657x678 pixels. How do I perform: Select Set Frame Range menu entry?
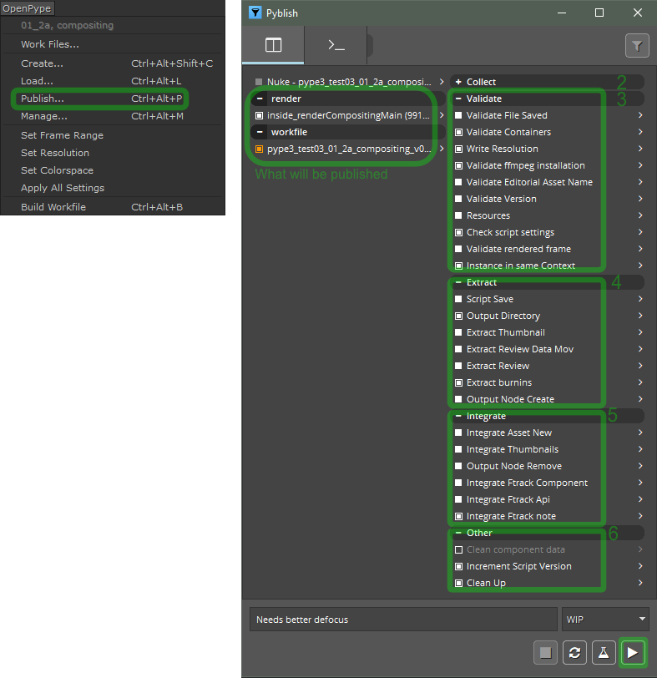coord(113,135)
